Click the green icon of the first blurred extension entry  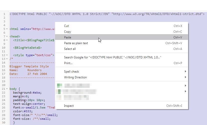tap(59, 86)
